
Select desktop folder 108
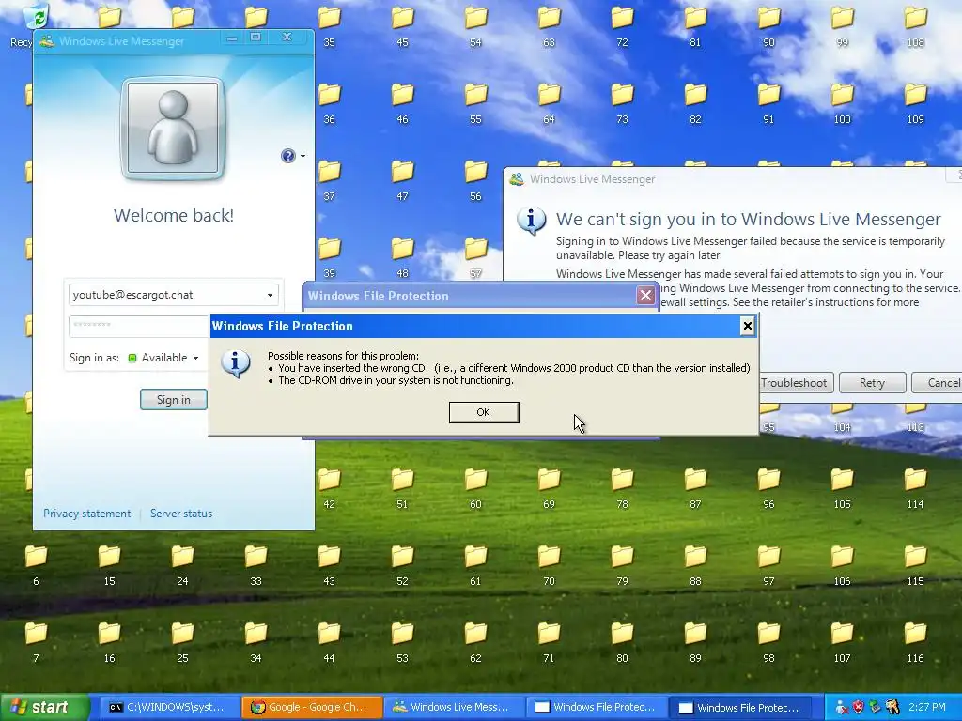tap(915, 24)
